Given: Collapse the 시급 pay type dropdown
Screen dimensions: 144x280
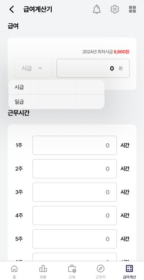Looking at the screenshot, I should click(x=33, y=68).
